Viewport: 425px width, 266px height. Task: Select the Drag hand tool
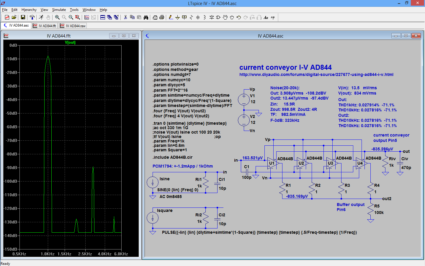click(232, 17)
